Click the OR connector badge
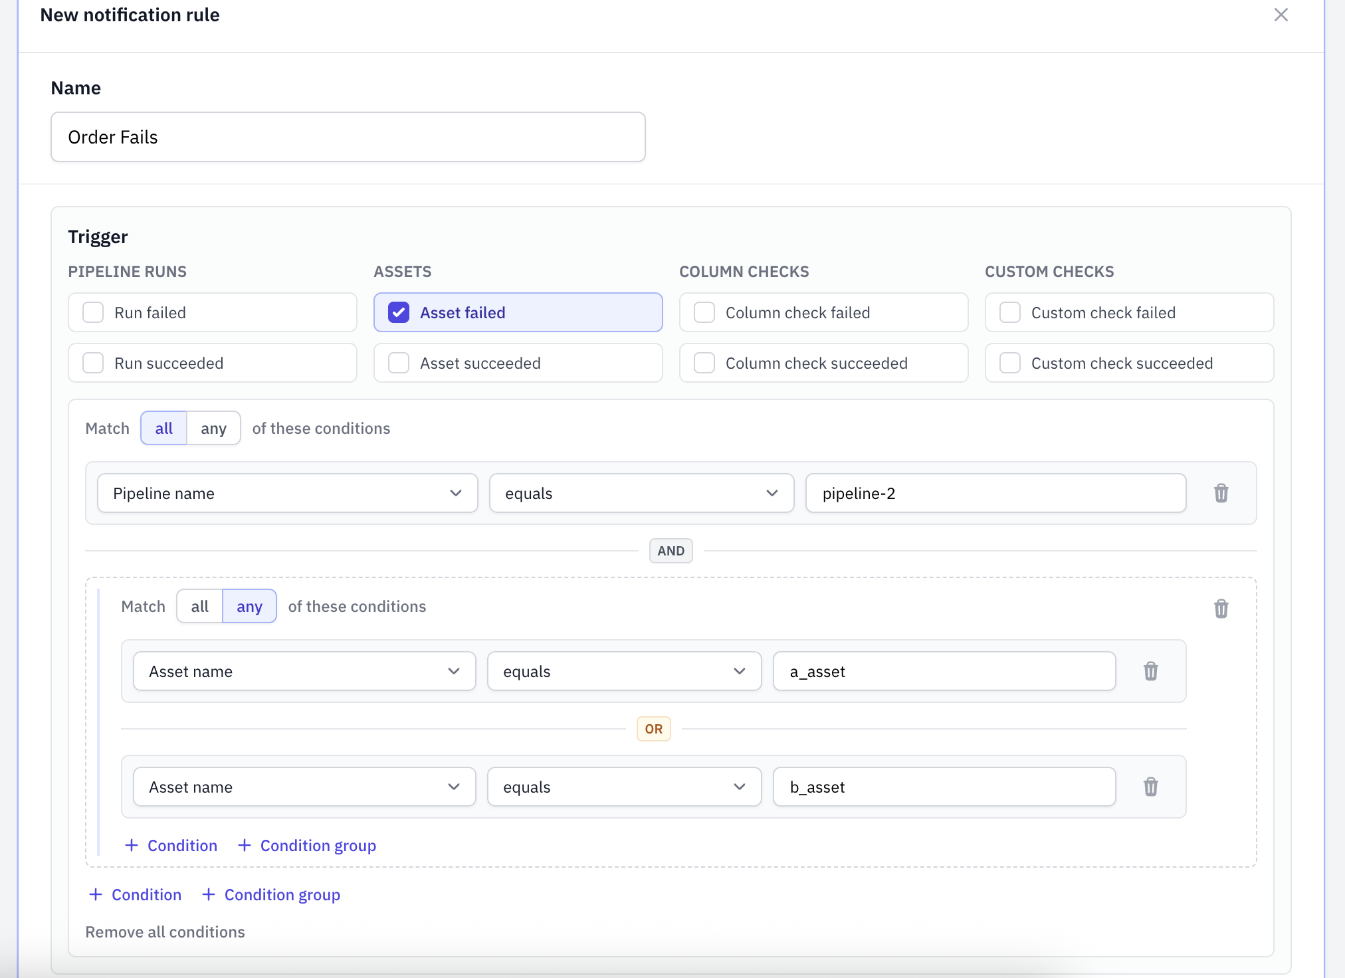Image resolution: width=1345 pixels, height=978 pixels. [x=654, y=729]
